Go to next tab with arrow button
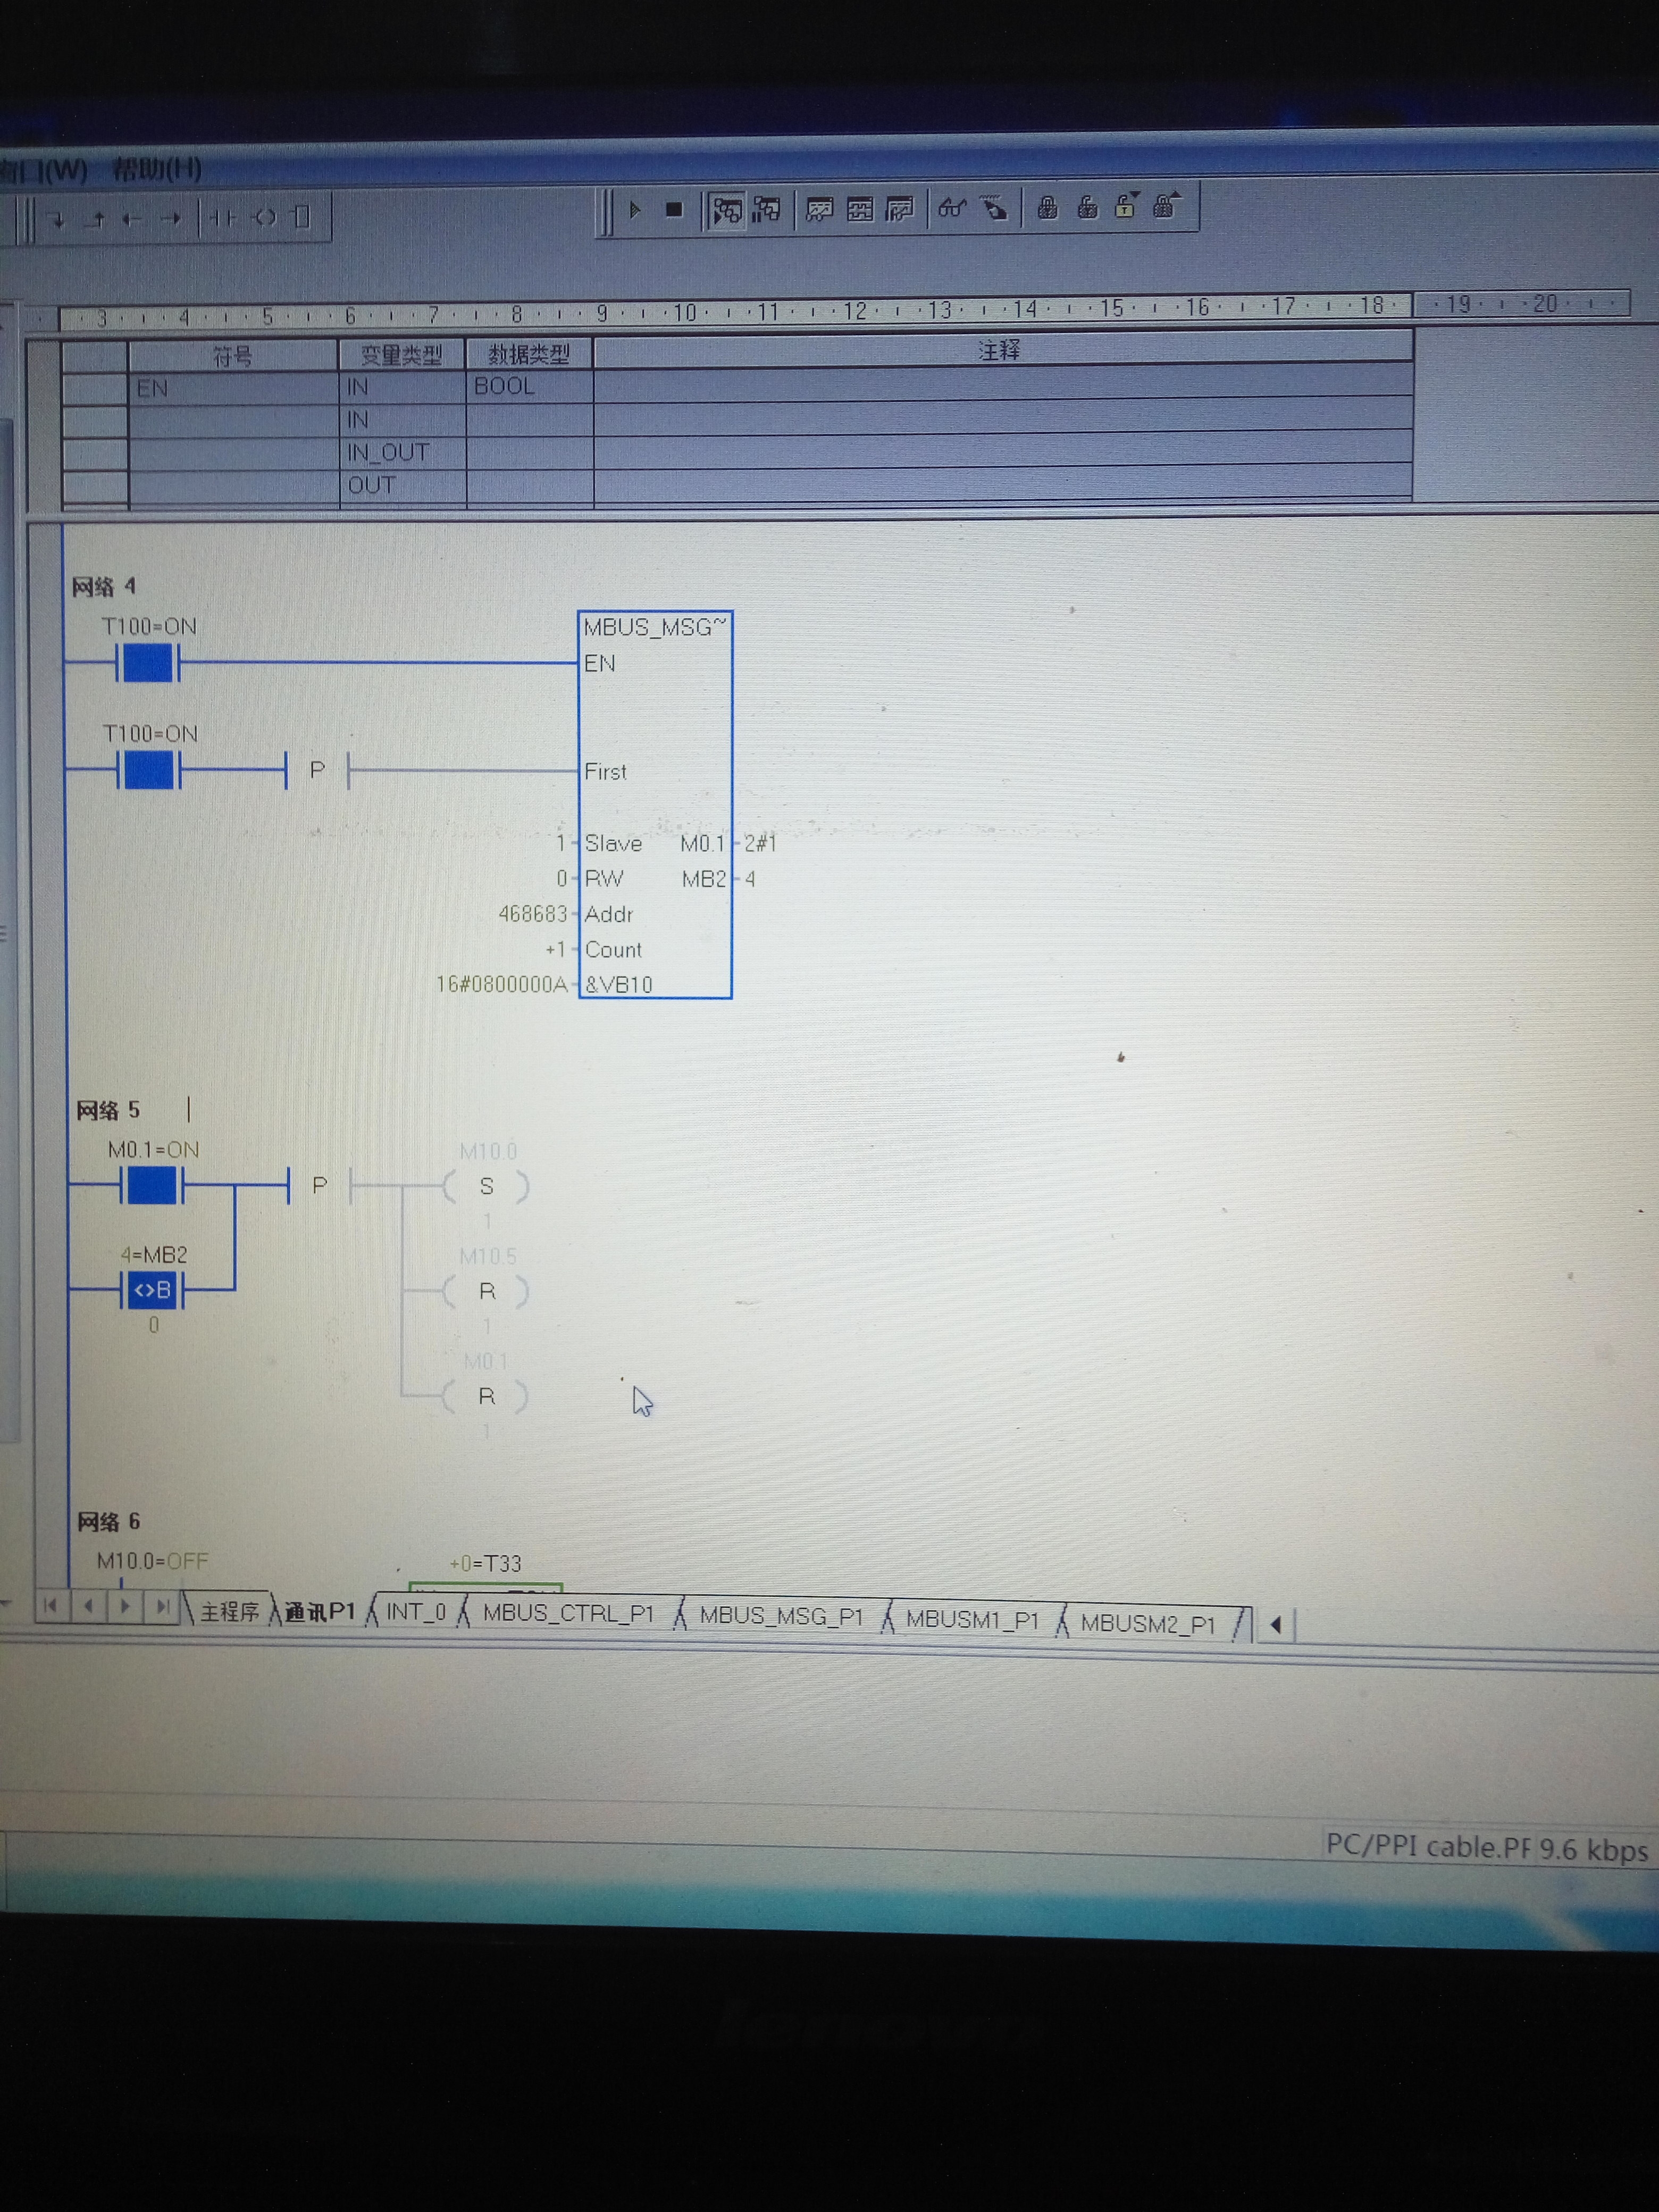Viewport: 1659px width, 2212px height. tap(125, 1606)
